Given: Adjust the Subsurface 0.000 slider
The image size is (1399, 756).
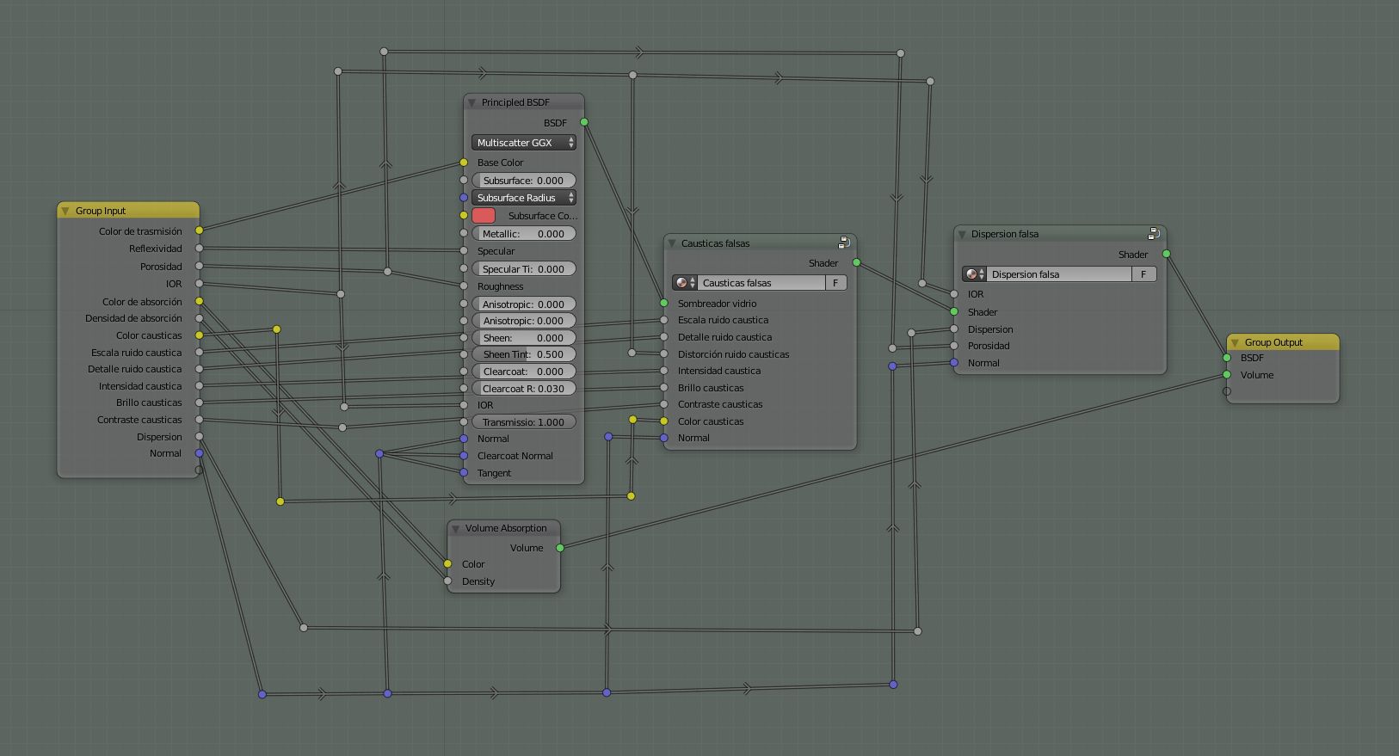Looking at the screenshot, I should [x=524, y=181].
